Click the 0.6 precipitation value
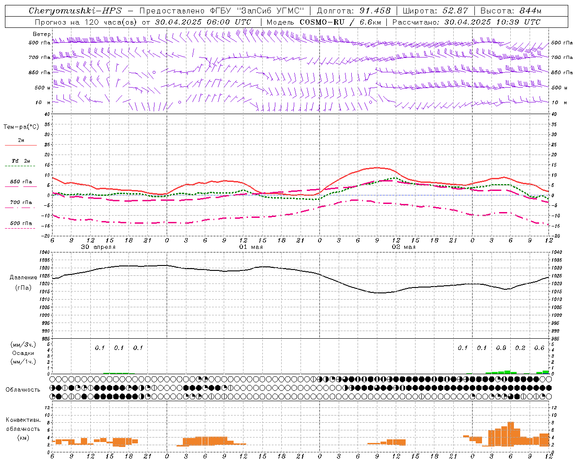 [x=539, y=348]
